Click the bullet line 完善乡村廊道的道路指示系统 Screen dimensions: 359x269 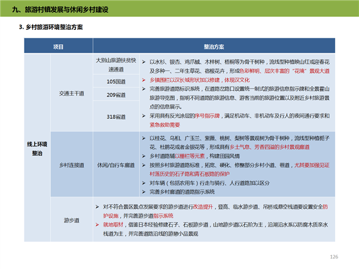181,191
